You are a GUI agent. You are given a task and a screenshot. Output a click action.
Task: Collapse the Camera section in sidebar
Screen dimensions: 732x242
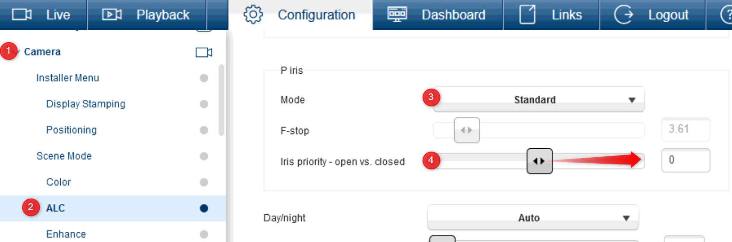pyautogui.click(x=17, y=52)
